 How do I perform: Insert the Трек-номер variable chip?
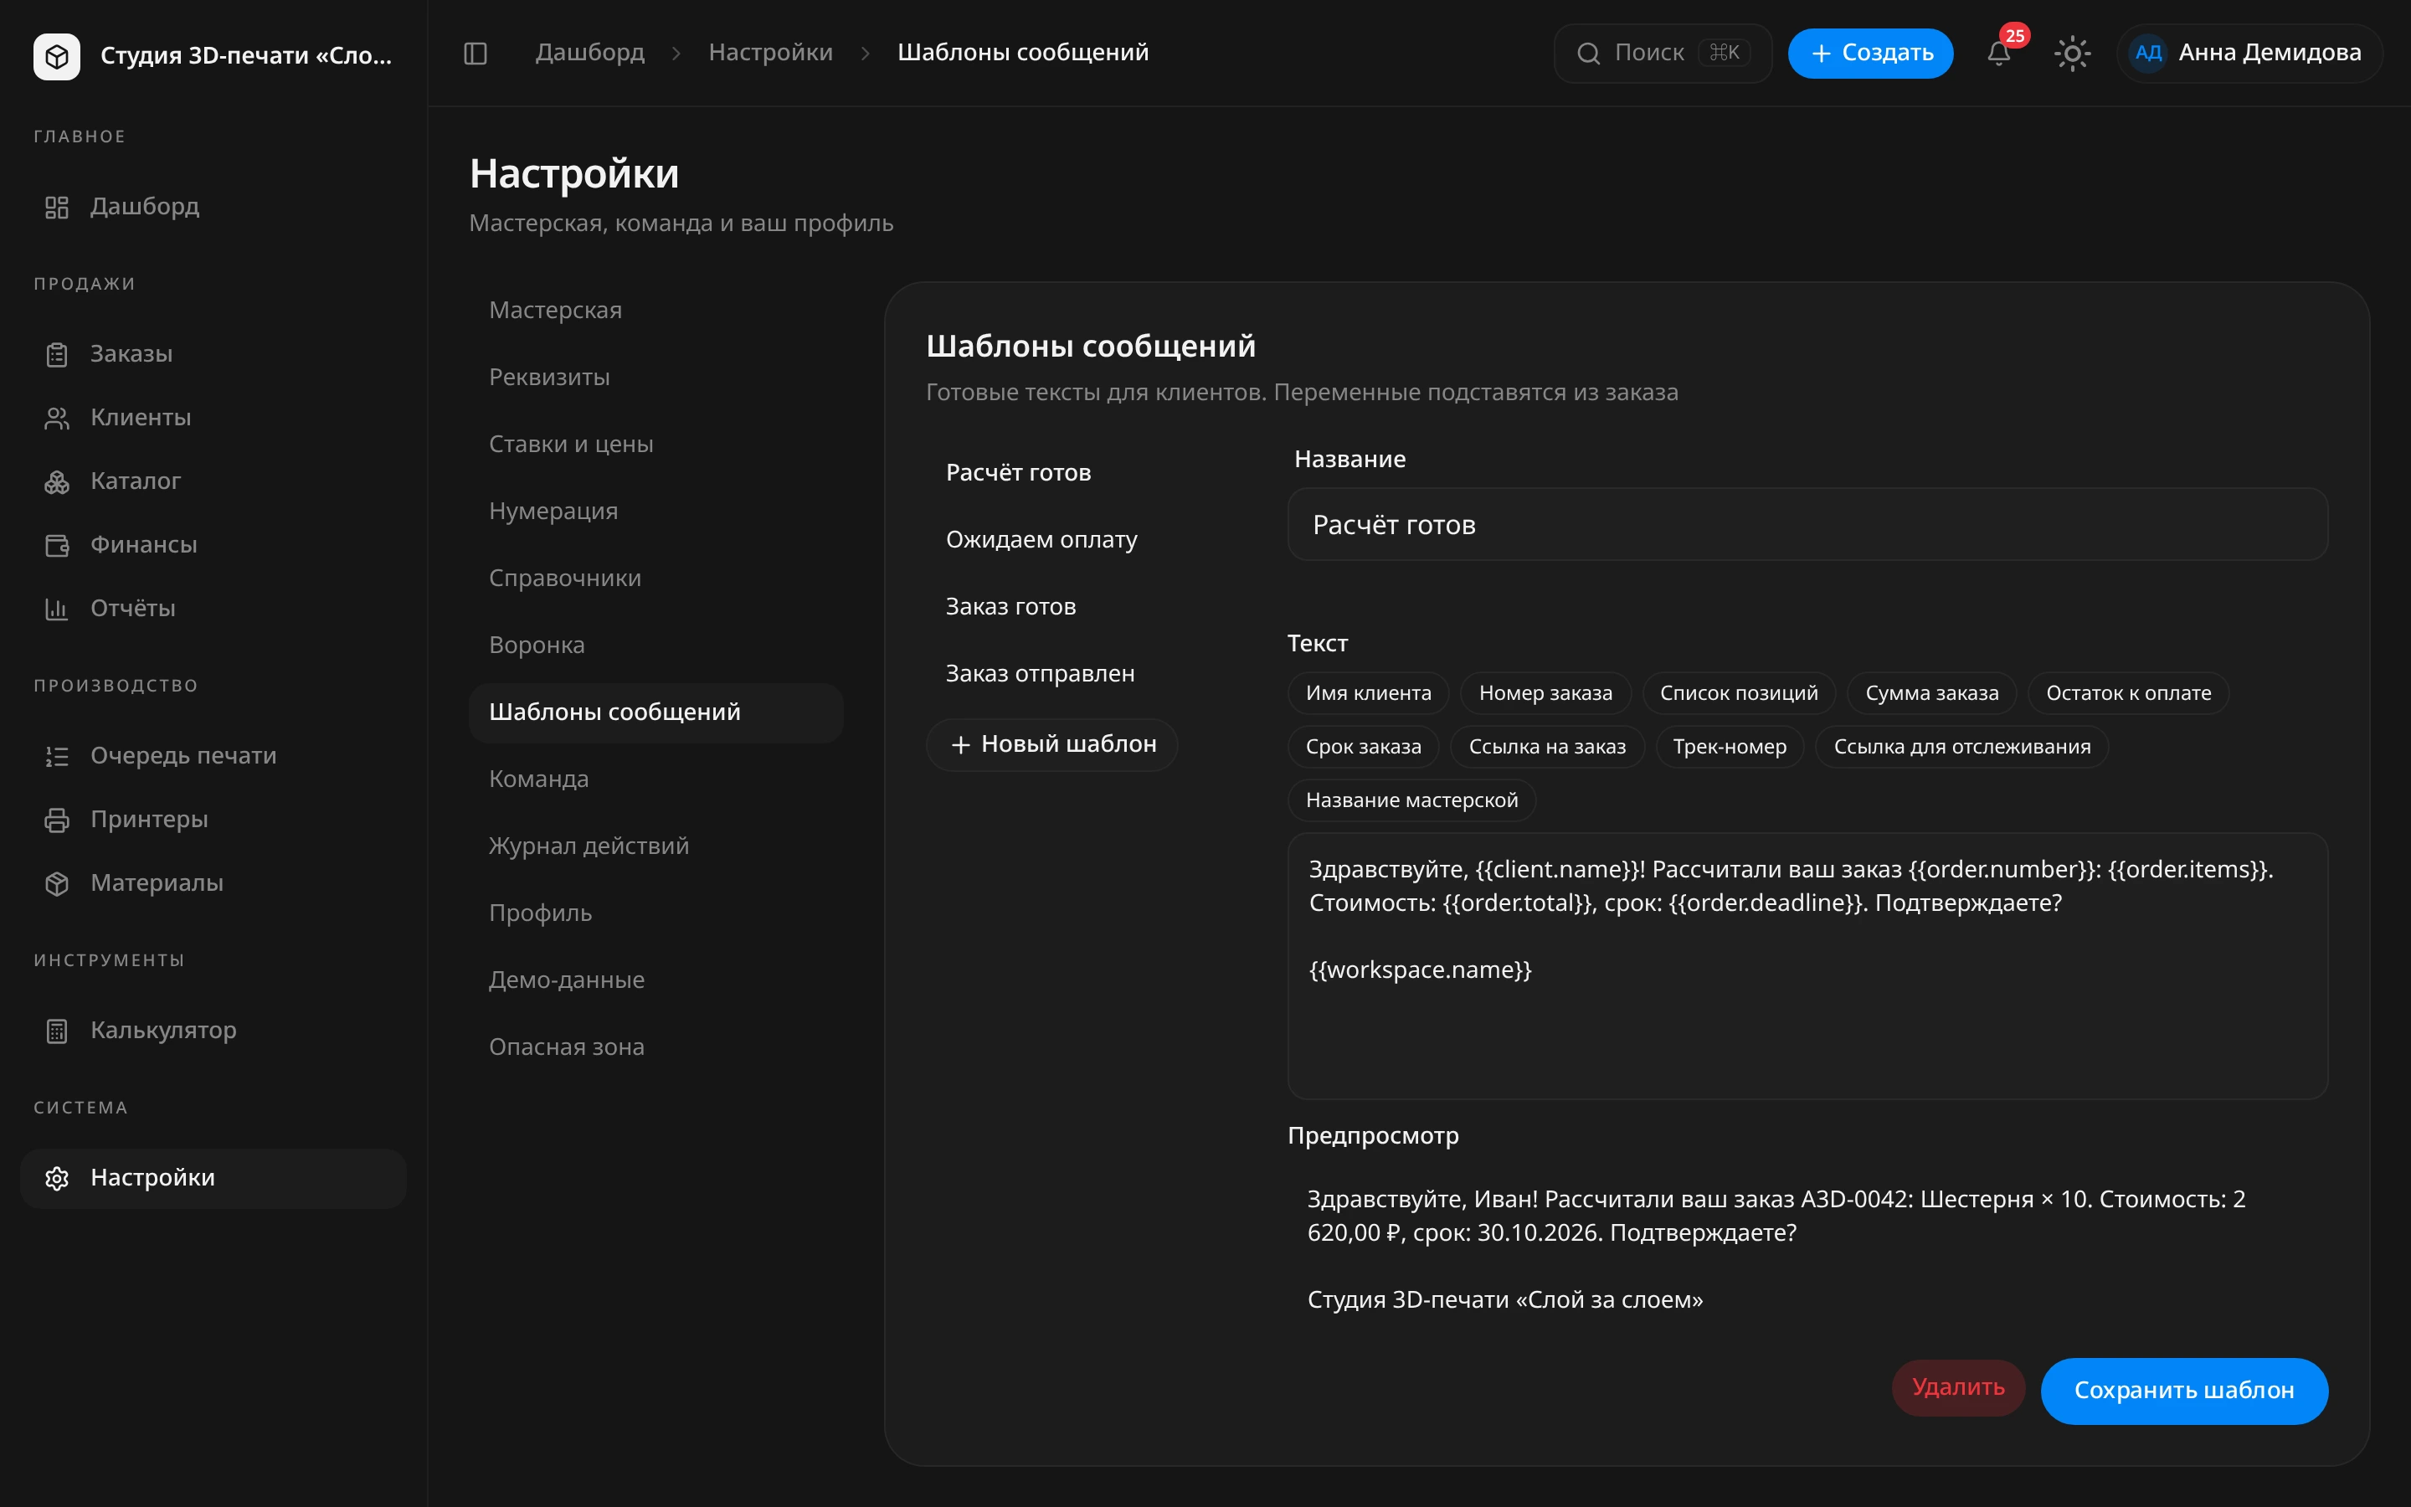[x=1730, y=747]
